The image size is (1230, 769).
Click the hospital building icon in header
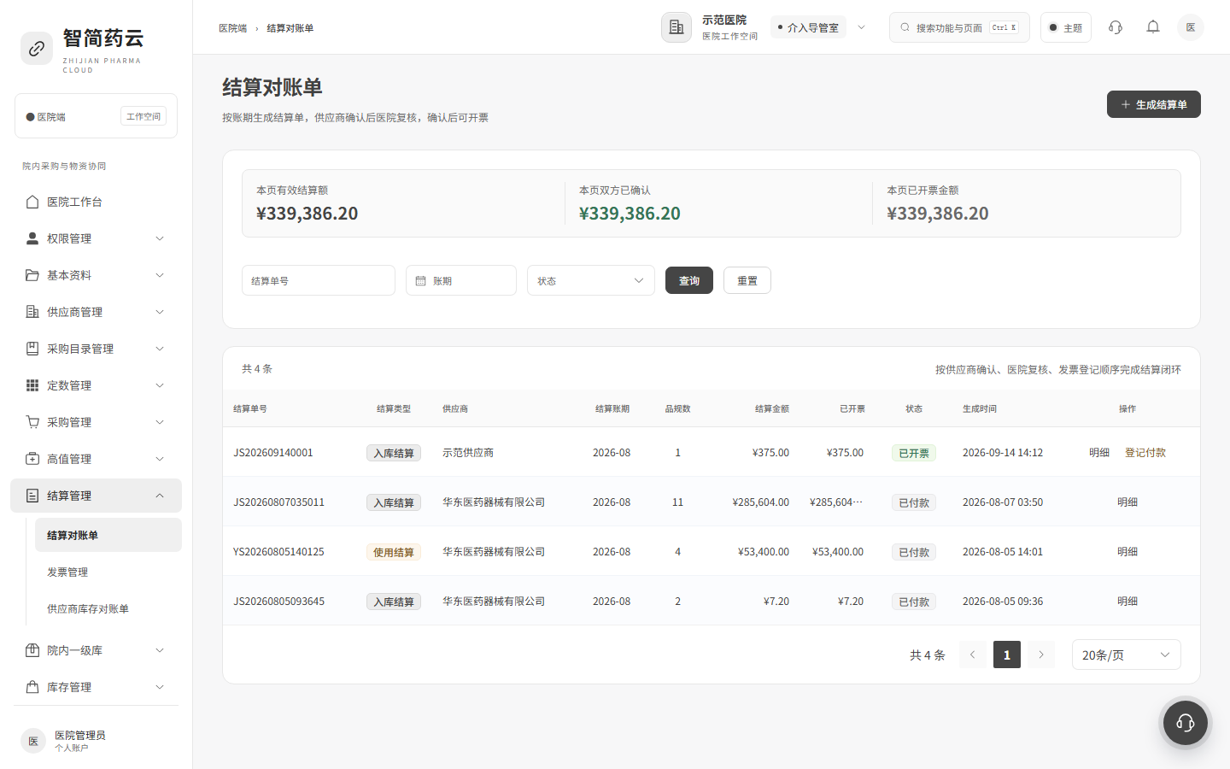(x=676, y=27)
